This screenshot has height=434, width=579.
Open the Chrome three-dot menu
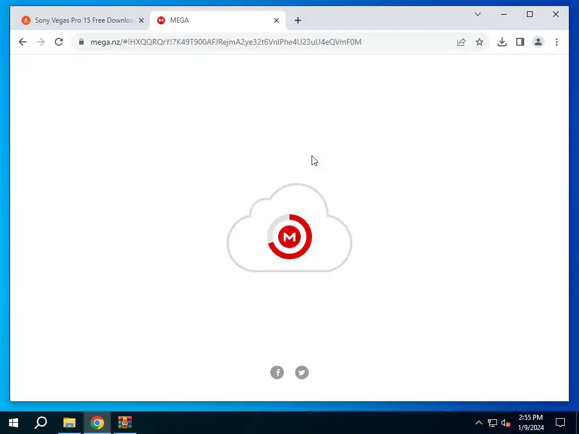pyautogui.click(x=556, y=42)
